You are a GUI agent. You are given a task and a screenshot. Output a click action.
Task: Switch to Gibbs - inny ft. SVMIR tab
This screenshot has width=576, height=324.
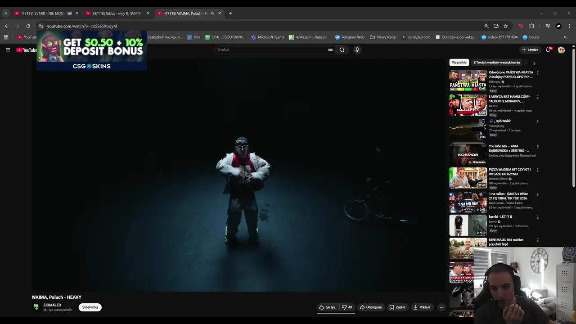(117, 13)
